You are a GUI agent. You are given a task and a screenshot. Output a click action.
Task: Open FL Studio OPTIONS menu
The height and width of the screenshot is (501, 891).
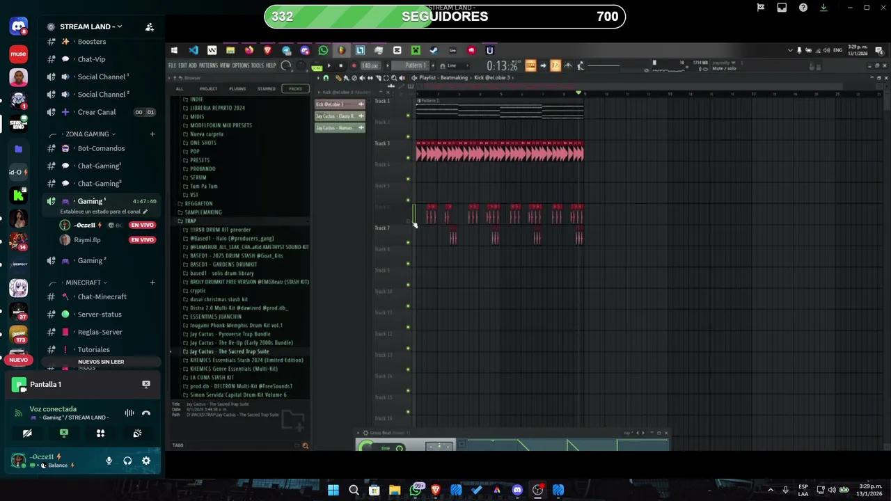click(240, 65)
